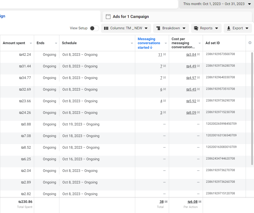
Task: Open the Breakdown dropdown menu
Action: pos(171,28)
